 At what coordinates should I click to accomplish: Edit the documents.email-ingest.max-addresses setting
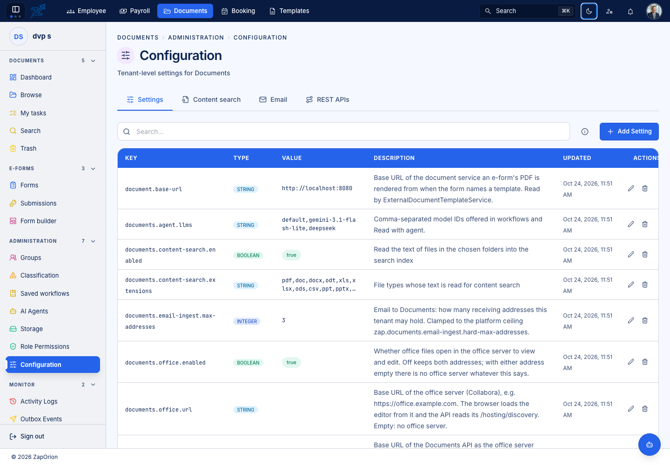(x=631, y=320)
